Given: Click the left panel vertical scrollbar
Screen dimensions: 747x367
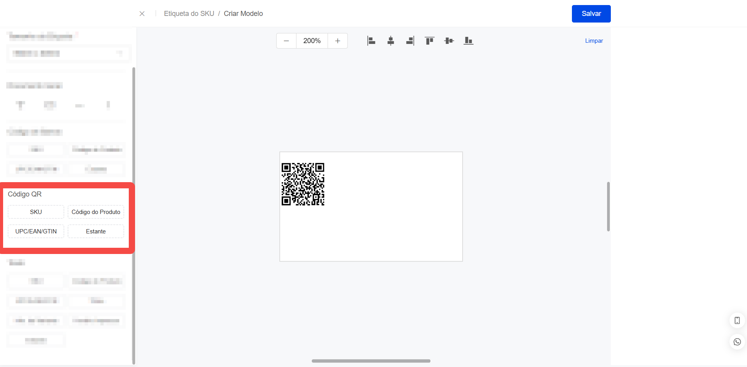Looking at the screenshot, I should click(134, 216).
